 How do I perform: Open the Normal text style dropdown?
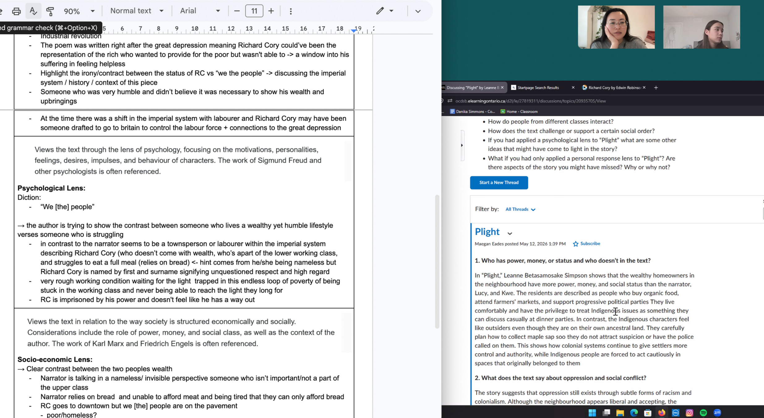[x=137, y=11]
